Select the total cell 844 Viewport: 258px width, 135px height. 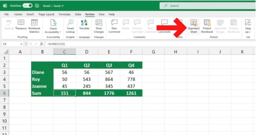tap(87, 93)
